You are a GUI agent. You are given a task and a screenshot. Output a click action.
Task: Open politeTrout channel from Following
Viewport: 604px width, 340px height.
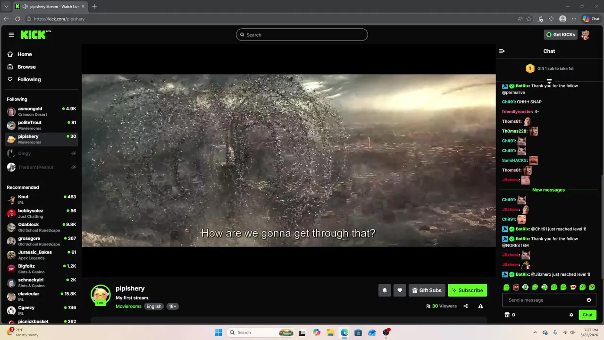pos(42,125)
